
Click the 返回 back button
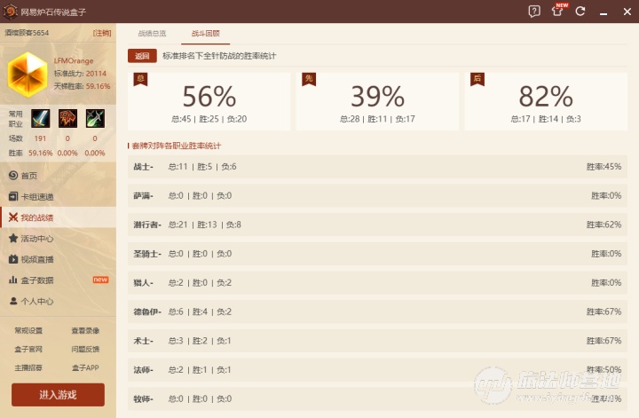142,56
